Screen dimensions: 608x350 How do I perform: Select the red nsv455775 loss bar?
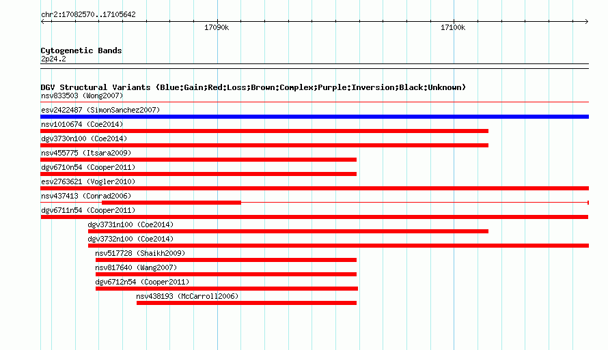click(199, 160)
